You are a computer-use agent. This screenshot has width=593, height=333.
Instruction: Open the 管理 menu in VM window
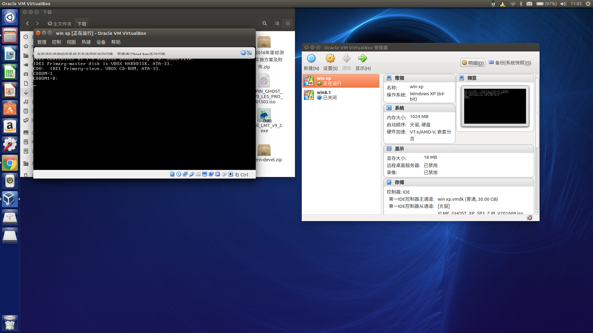click(42, 42)
